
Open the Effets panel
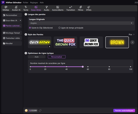[x=89, y=8]
